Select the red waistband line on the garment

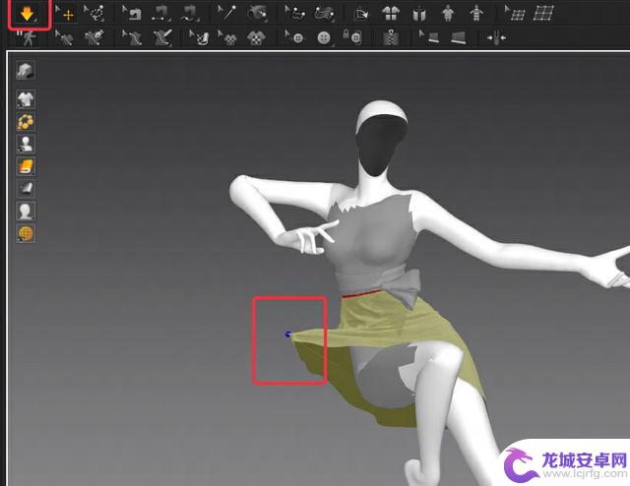point(361,294)
